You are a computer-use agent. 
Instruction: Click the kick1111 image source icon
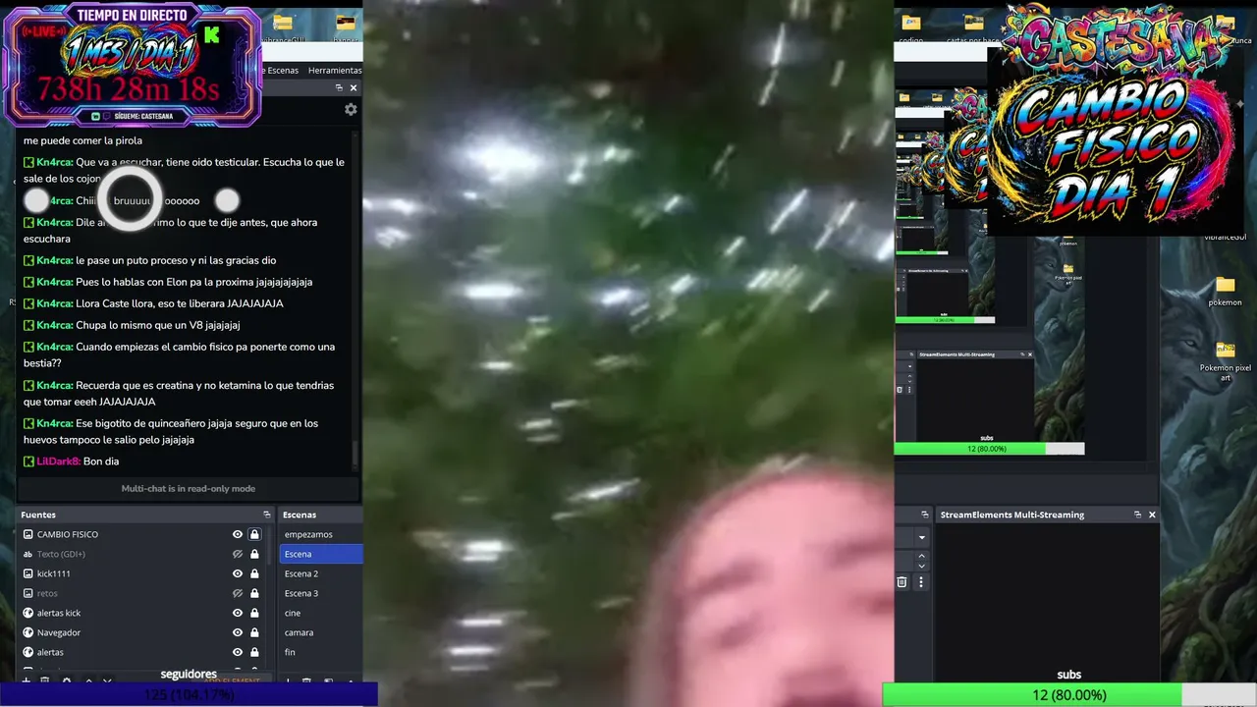coord(27,573)
